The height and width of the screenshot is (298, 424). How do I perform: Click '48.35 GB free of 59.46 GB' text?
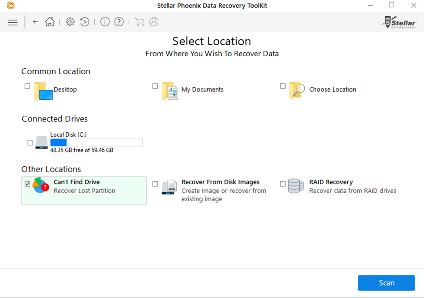(82, 150)
